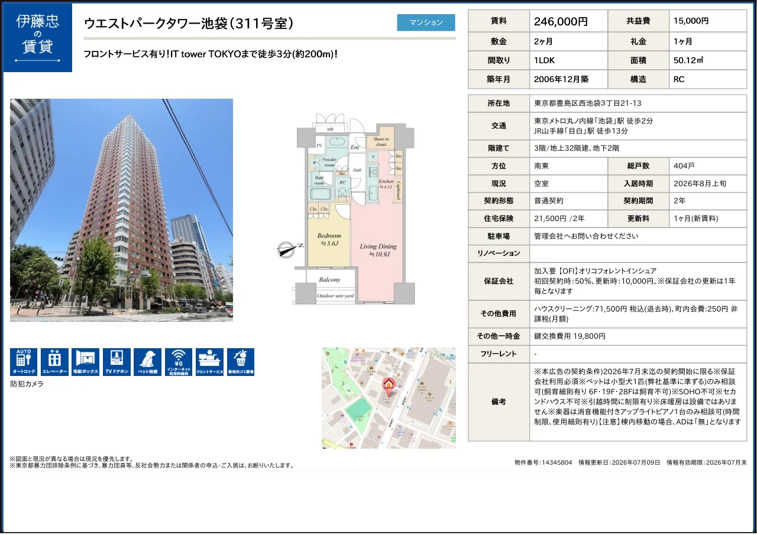Screen dimensions: 757x535
Task: Click the JR山手線「目白」駅 徒歩13分 line
Action: coord(581,131)
